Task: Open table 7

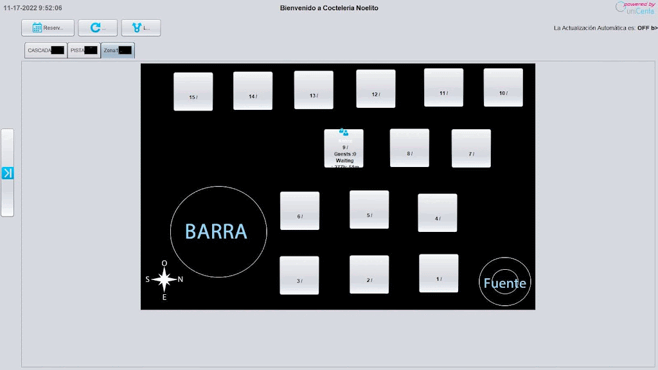Action: click(471, 148)
